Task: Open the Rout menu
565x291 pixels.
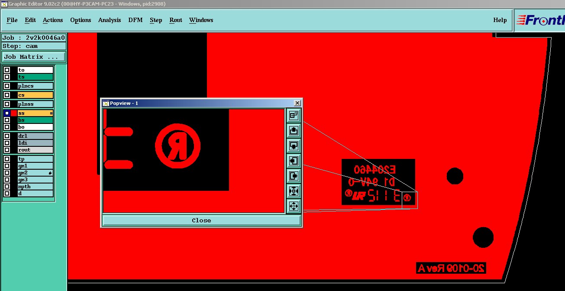Action: coord(176,20)
